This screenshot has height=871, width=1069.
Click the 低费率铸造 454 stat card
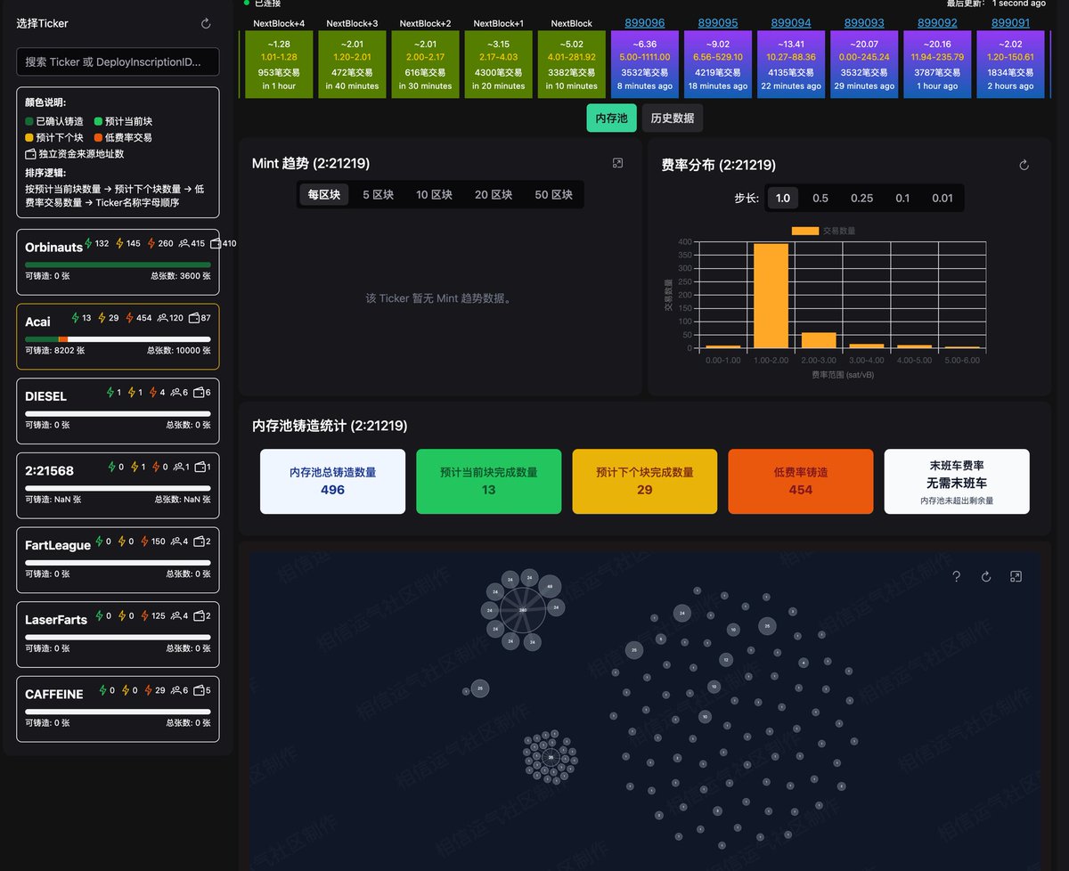pyautogui.click(x=801, y=481)
